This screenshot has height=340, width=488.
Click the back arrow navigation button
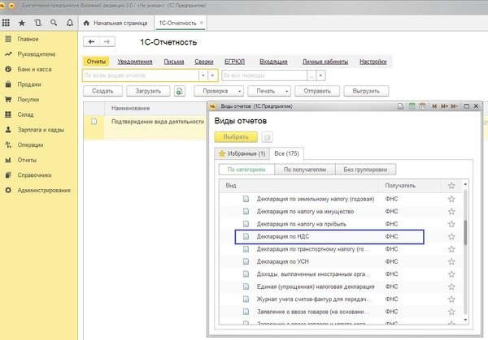(91, 41)
